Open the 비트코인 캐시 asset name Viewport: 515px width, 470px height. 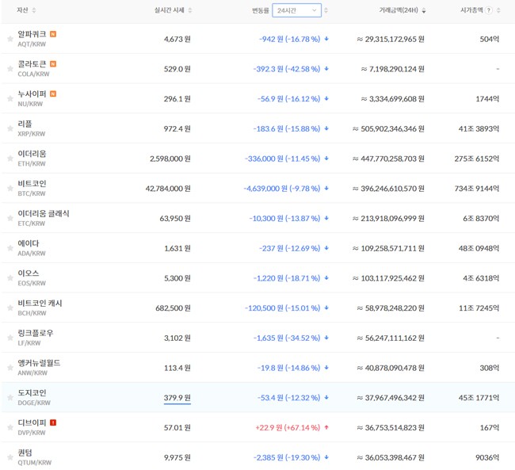tap(40, 304)
